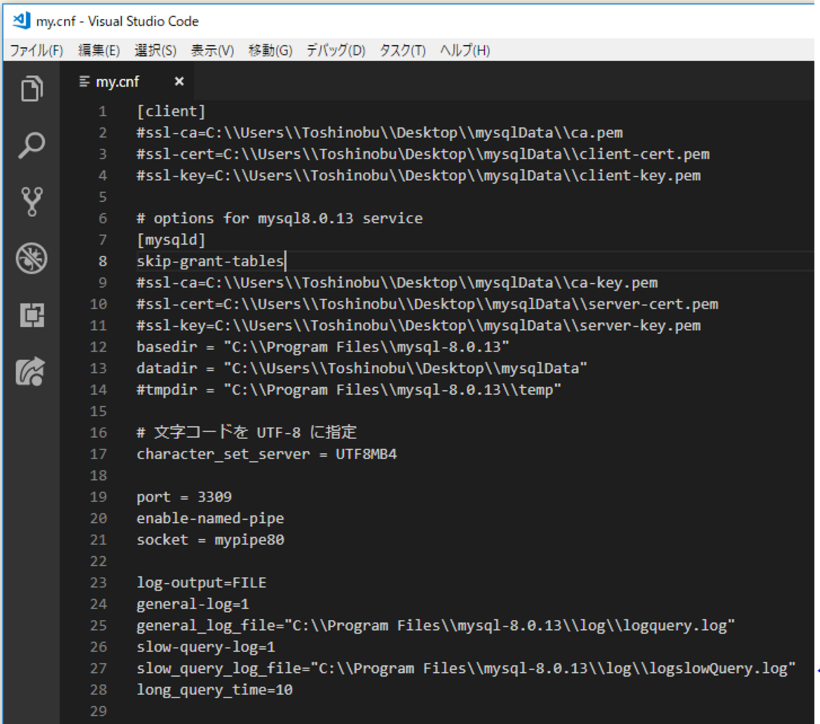The width and height of the screenshot is (820, 724).
Task: Click the #ssl-ca ca.pem line
Action: [x=380, y=133]
